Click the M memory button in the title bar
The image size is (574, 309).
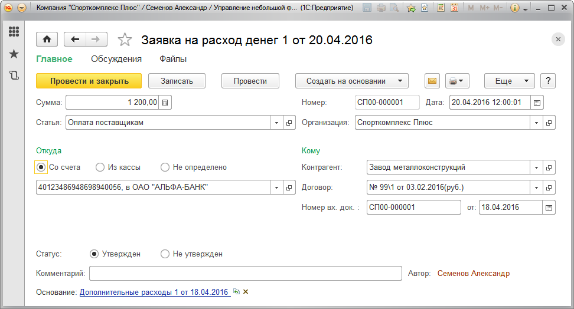pyautogui.click(x=471, y=8)
